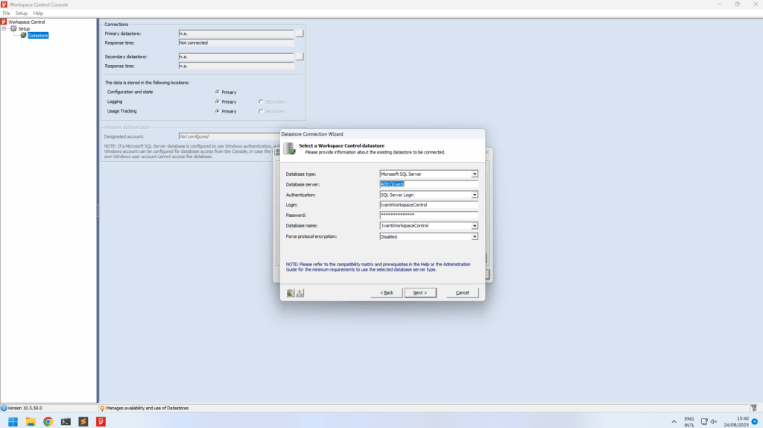Image resolution: width=763 pixels, height=428 pixels.
Task: Open the Database type dropdown
Action: pos(474,174)
